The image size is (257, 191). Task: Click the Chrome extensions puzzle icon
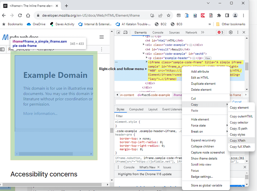click(219, 15)
